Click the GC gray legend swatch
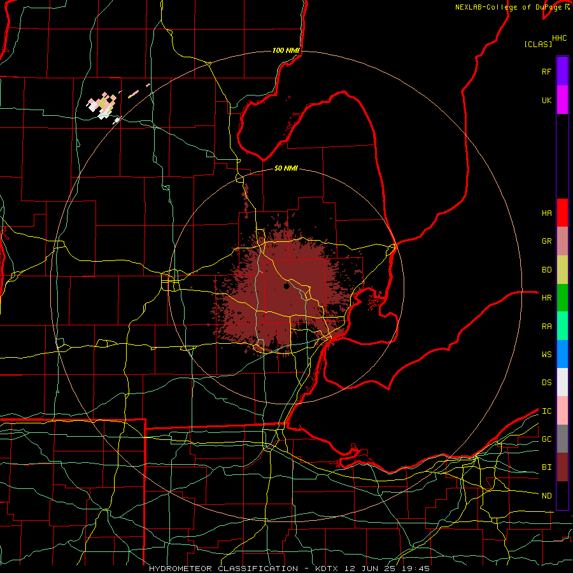The image size is (573, 573). (562, 439)
